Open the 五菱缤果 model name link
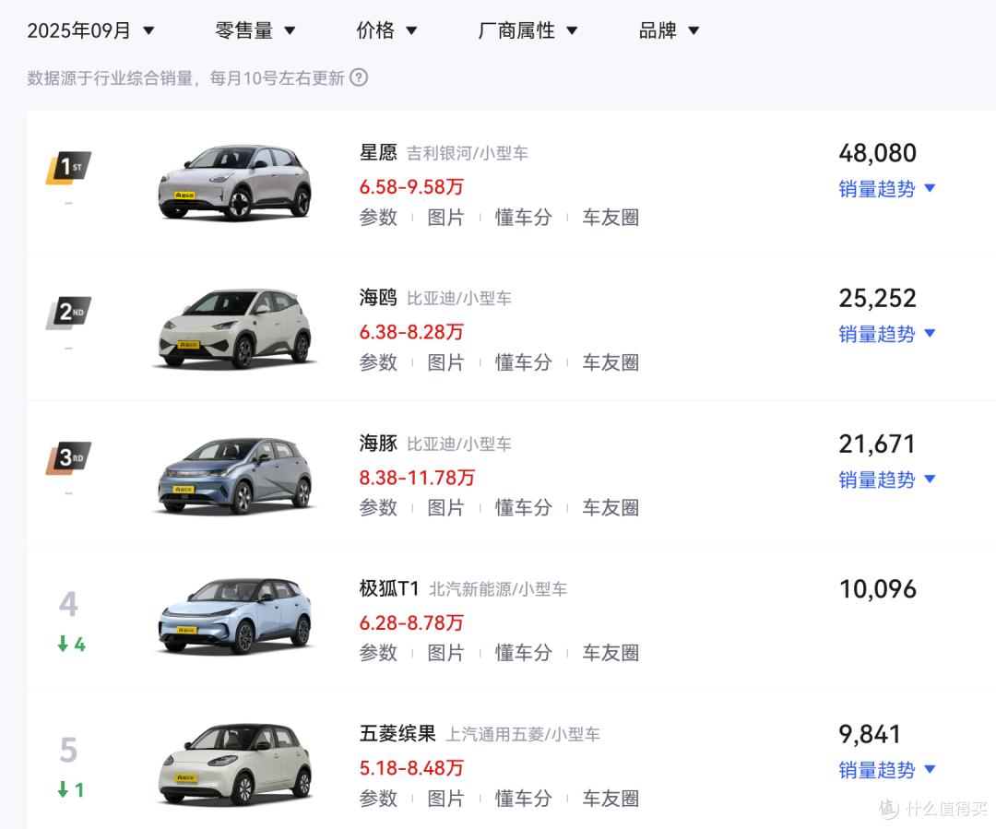Screen dimensions: 996x829 [x=397, y=734]
